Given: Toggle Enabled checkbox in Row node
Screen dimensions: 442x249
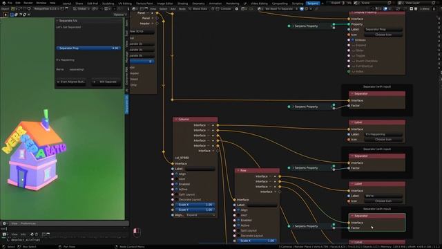Looking at the screenshot, I should 238,220.
